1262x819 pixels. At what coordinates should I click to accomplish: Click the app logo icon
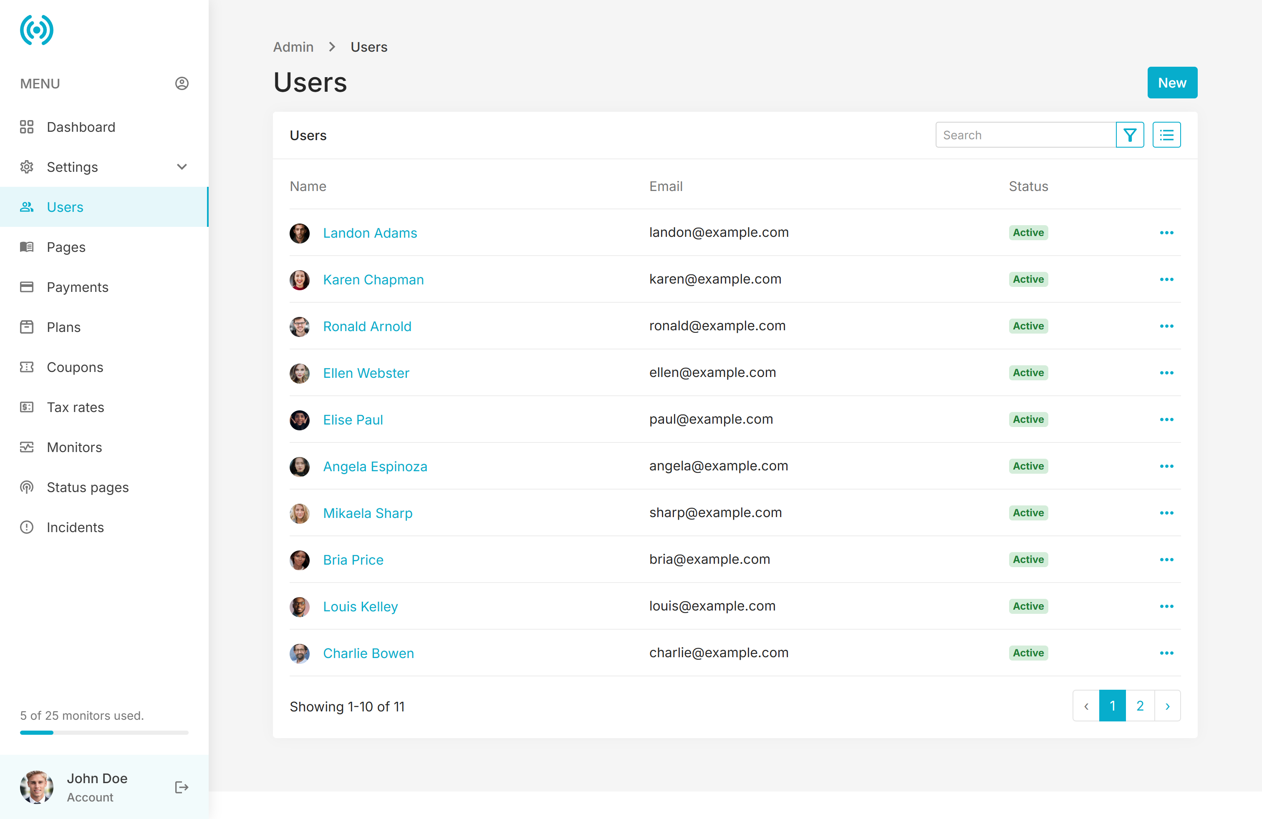[37, 30]
